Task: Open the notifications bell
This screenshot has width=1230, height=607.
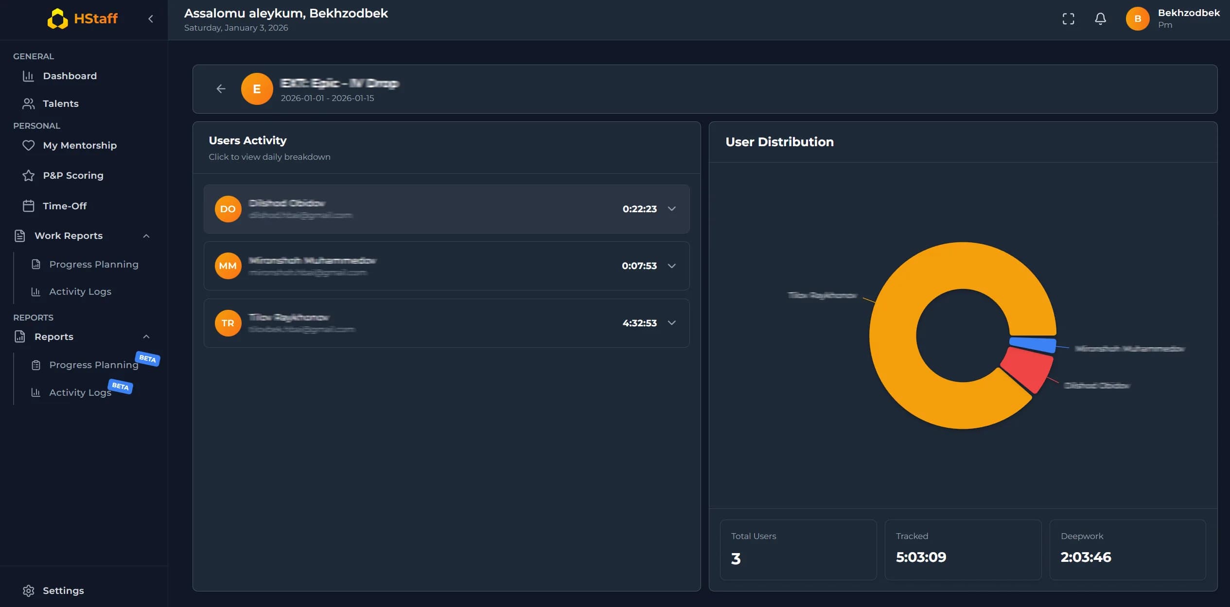Action: (x=1100, y=19)
